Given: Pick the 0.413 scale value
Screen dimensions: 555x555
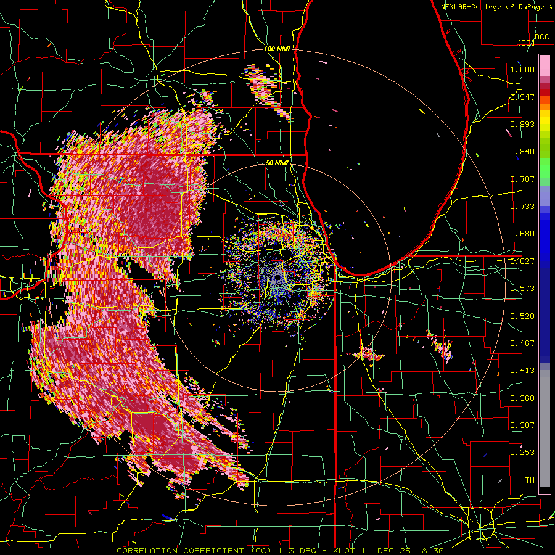Looking at the screenshot, I should [x=522, y=371].
